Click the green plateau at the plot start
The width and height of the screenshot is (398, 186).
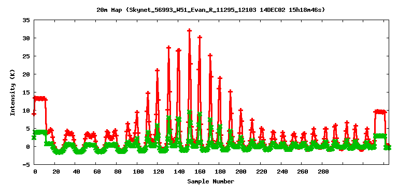[x=40, y=132]
